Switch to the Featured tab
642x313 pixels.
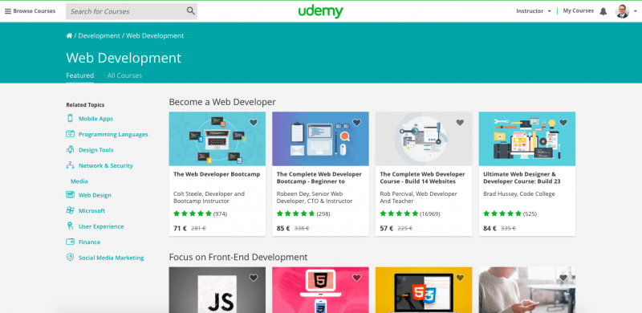pos(79,75)
